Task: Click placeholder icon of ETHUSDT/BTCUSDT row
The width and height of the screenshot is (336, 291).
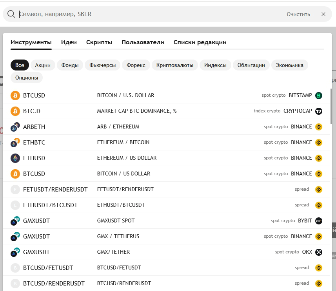Action: [15, 205]
